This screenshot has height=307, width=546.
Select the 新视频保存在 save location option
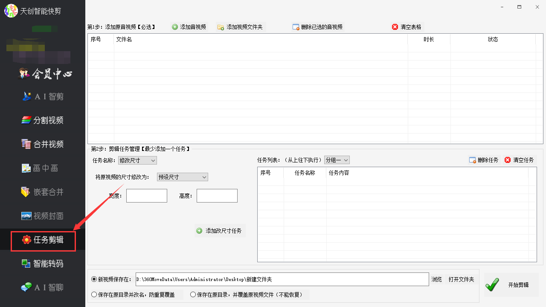pyautogui.click(x=93, y=279)
